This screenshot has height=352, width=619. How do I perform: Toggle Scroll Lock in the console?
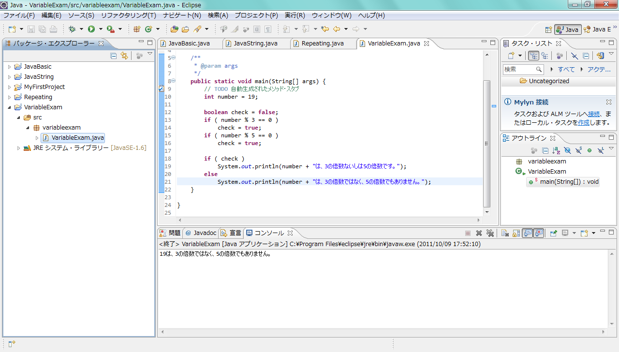(516, 233)
